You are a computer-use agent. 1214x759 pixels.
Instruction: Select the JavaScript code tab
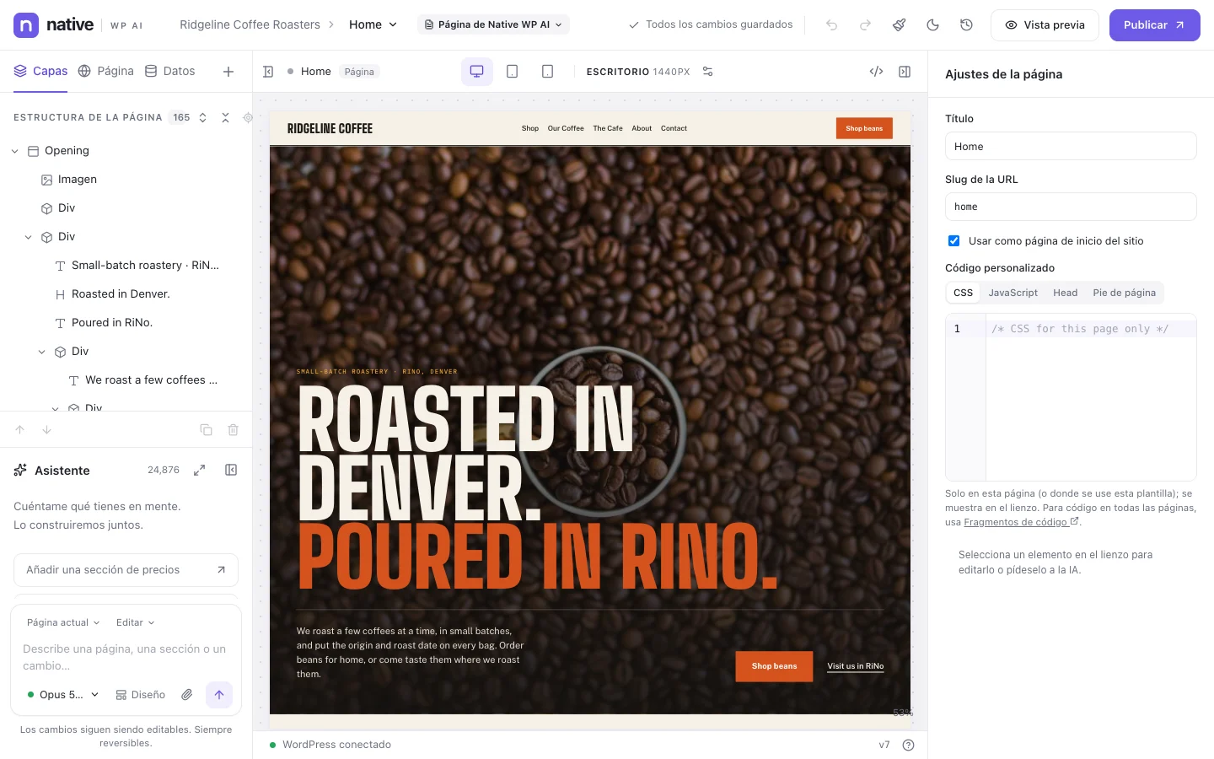[x=1013, y=293]
